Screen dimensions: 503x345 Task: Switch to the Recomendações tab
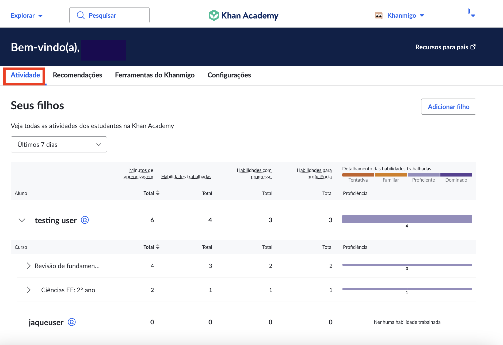[x=77, y=75]
